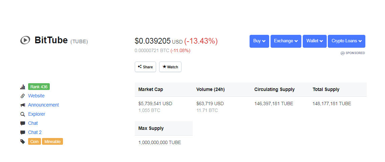Image resolution: width=385 pixels, height=162 pixels.
Task: Open the Buy dropdown
Action: coord(259,41)
